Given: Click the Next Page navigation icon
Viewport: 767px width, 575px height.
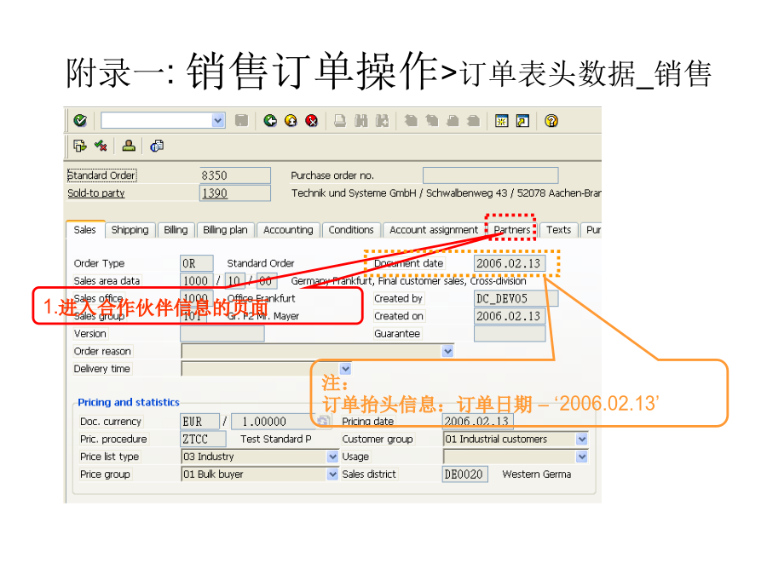Looking at the screenshot, I should [x=453, y=120].
